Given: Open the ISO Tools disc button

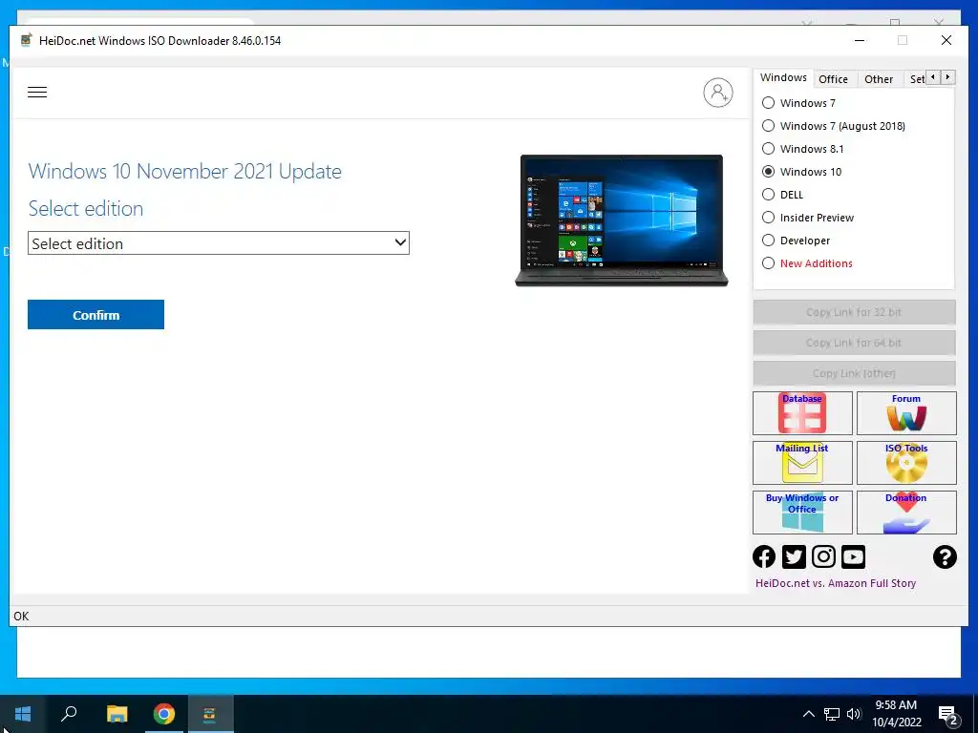Looking at the screenshot, I should pyautogui.click(x=906, y=463).
